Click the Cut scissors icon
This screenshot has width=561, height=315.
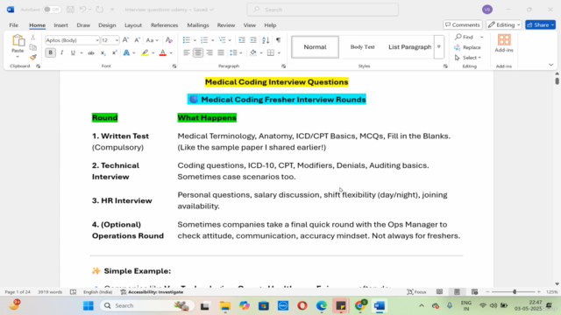pyautogui.click(x=33, y=38)
